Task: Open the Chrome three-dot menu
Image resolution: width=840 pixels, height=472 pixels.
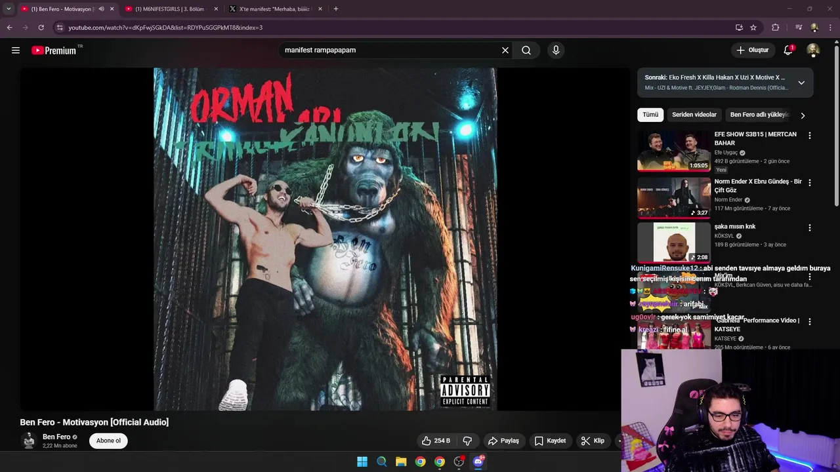Action: [x=831, y=28]
